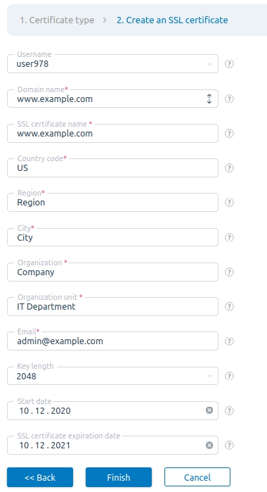
Task: Toggle the Domain name selector arrows
Action: click(209, 99)
